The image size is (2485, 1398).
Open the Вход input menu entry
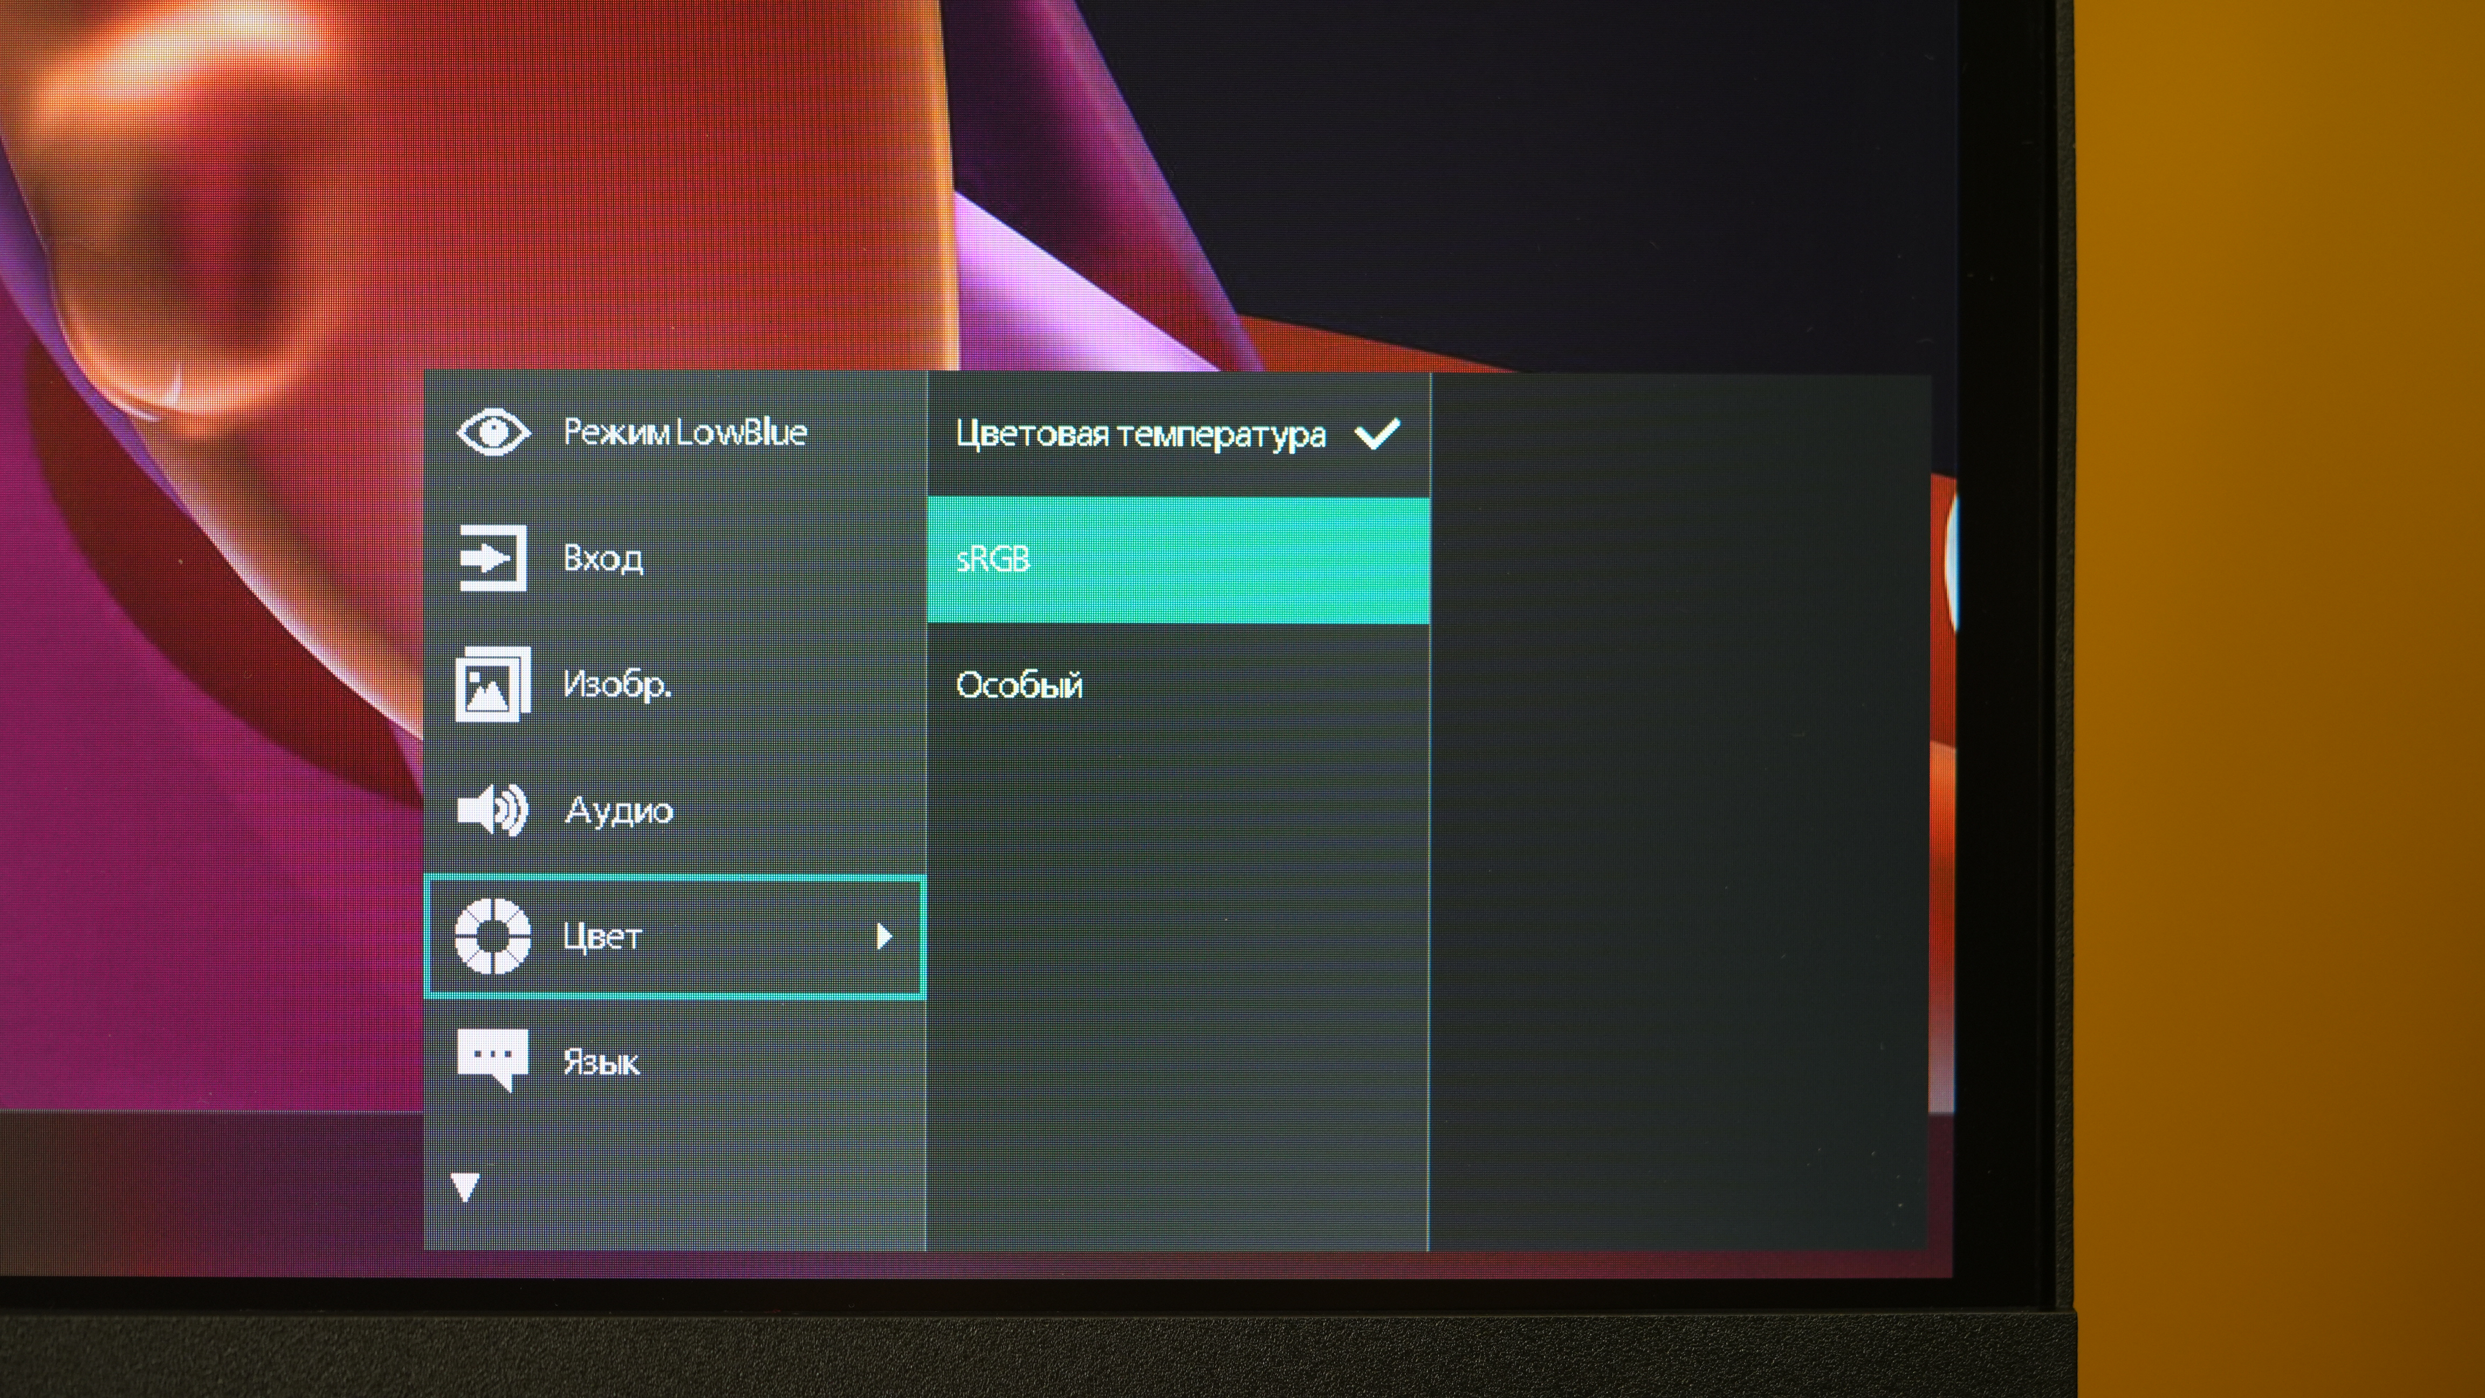click(x=603, y=559)
